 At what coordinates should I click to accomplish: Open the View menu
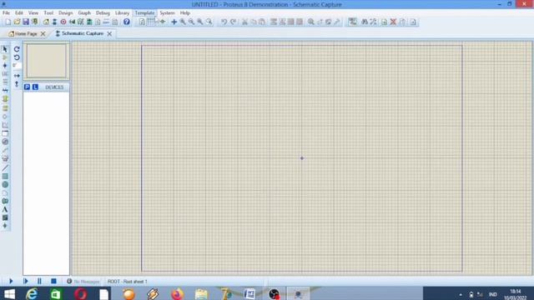33,13
